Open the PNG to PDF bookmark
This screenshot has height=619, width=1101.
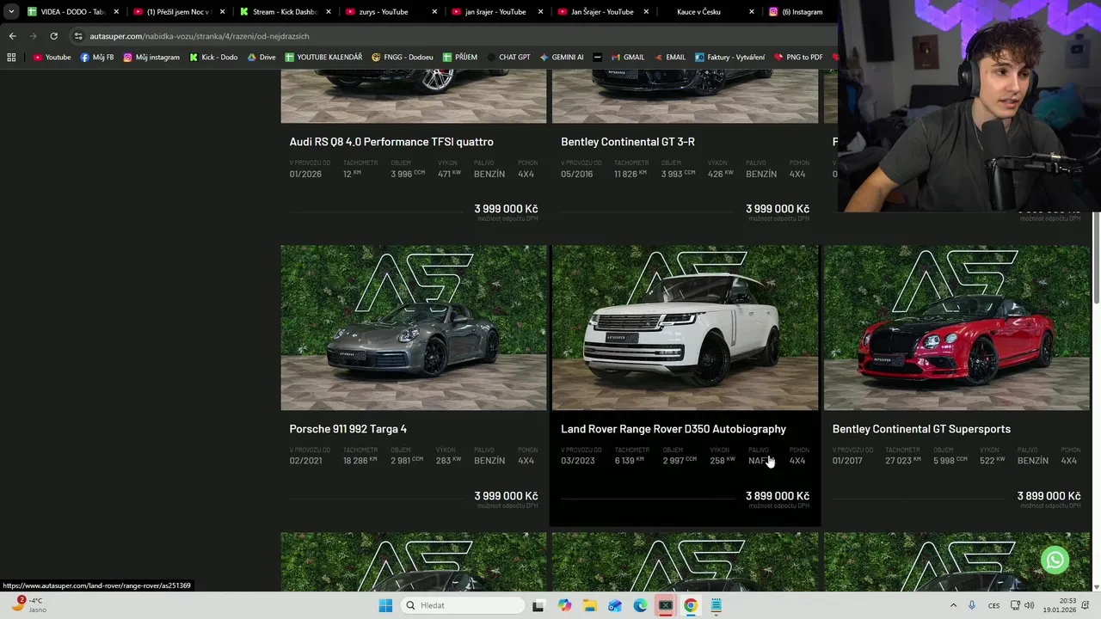point(798,58)
